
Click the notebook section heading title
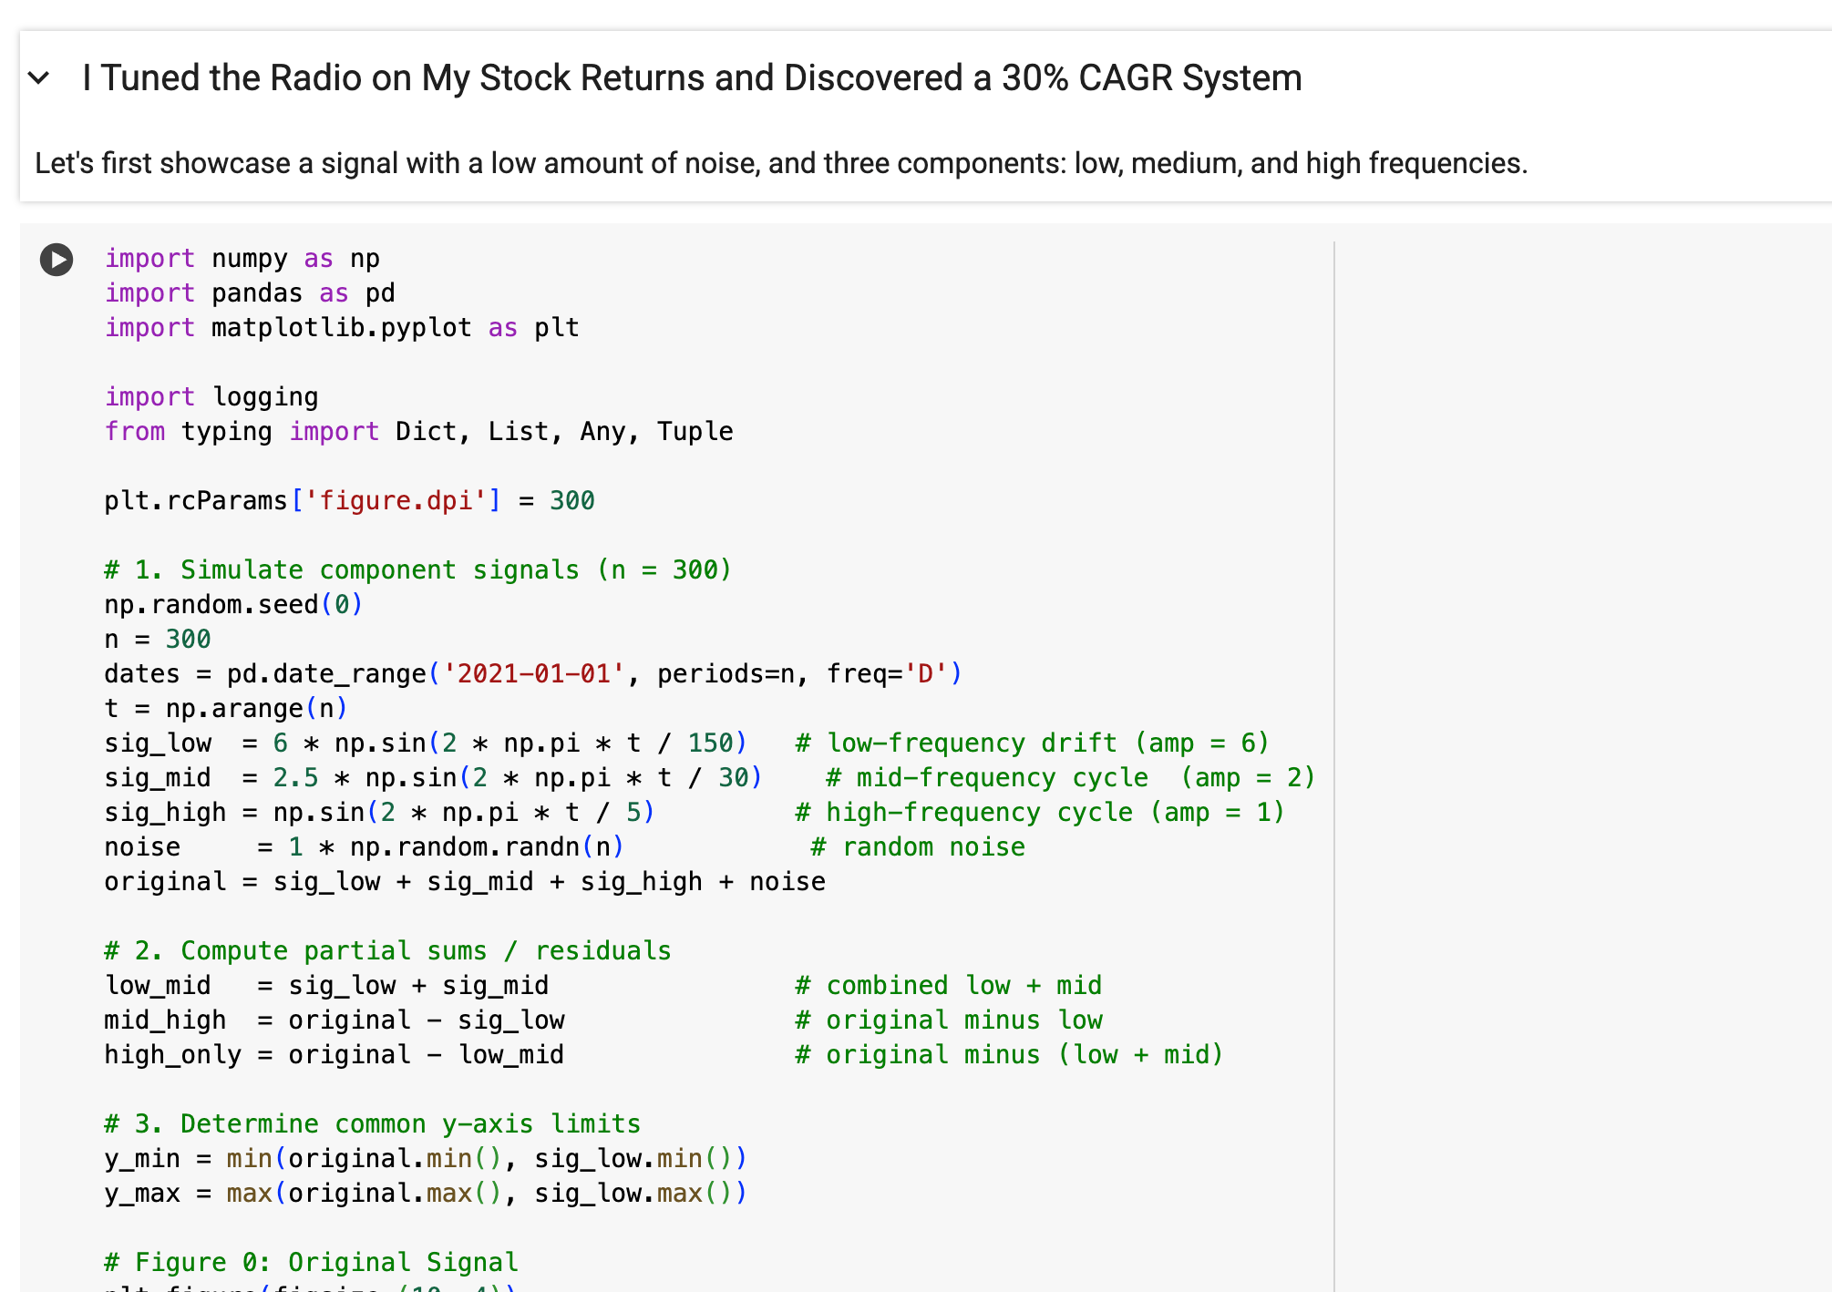[x=692, y=78]
